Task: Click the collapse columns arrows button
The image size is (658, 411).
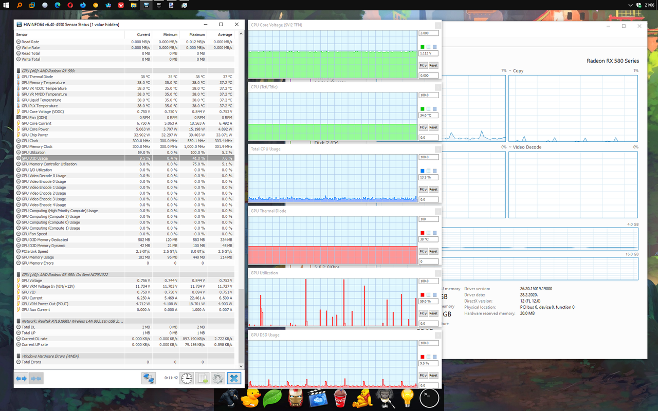Action: tap(36, 378)
